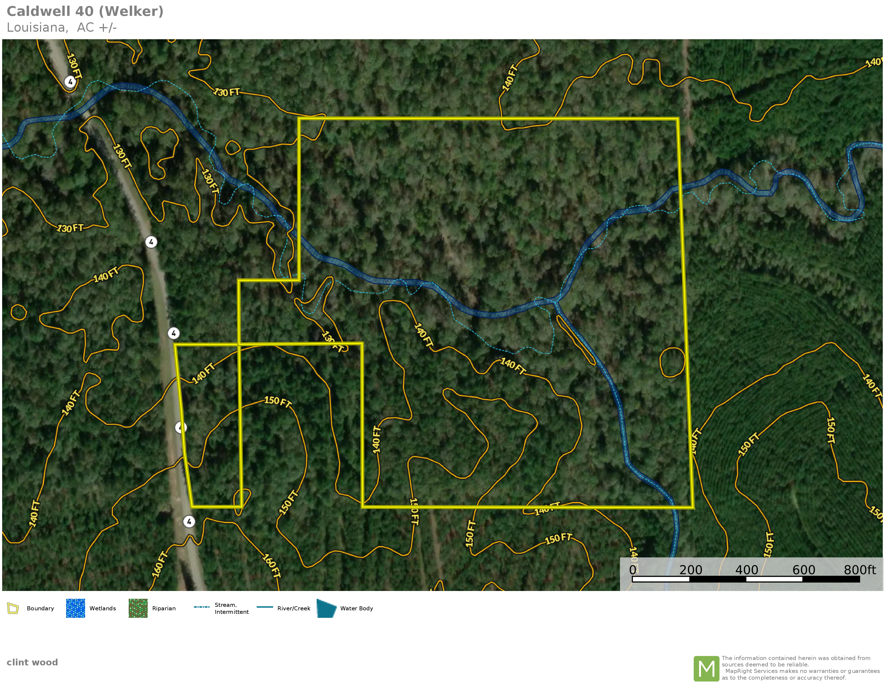Click the 200 mark on scale bar
Screen dimensions: 886x685
[690, 570]
